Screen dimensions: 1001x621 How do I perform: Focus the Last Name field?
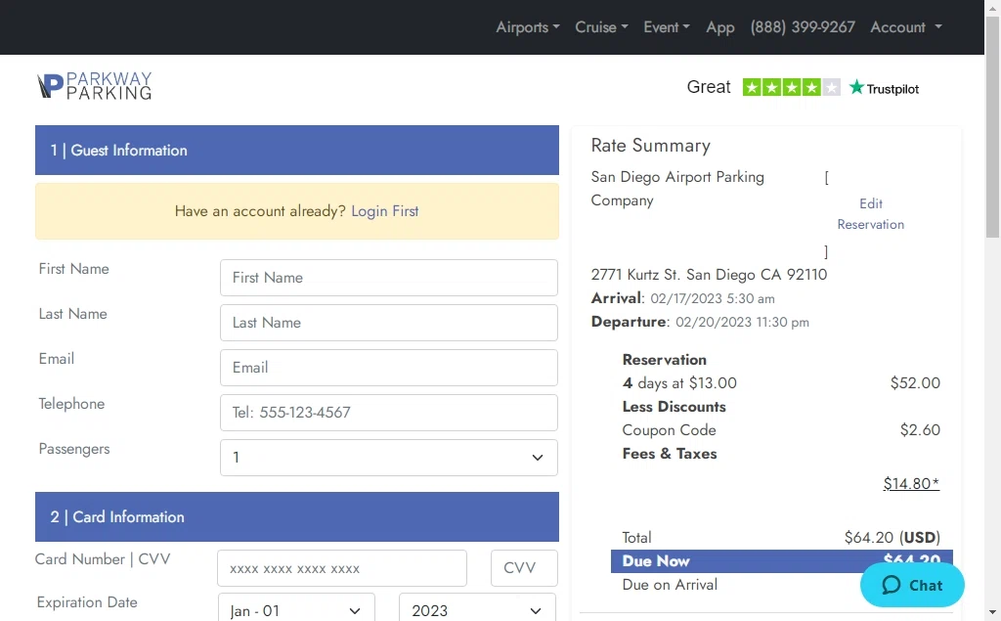(x=389, y=323)
